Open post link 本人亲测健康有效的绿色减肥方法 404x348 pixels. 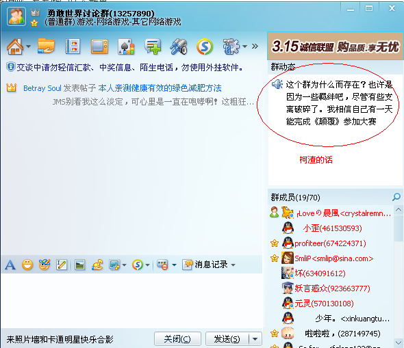(x=160, y=88)
